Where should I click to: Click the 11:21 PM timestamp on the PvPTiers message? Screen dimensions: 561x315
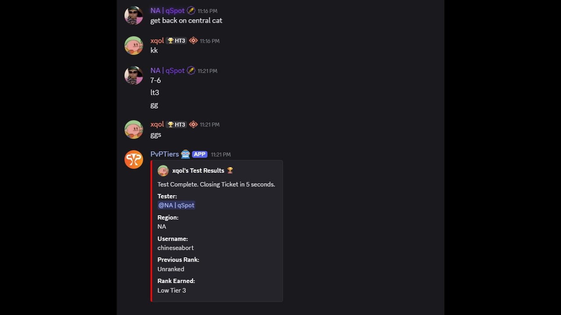tap(220, 154)
